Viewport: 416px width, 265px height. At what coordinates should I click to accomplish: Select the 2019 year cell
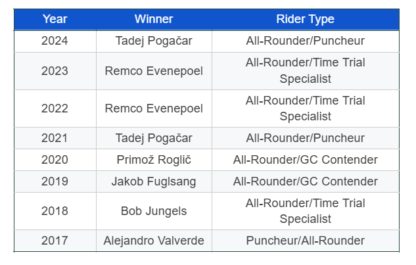point(55,181)
